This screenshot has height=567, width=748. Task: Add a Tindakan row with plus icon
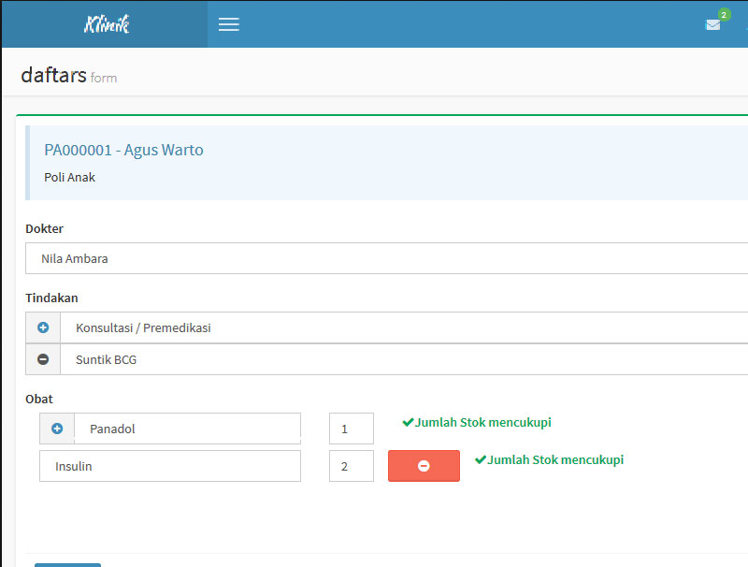coord(43,328)
